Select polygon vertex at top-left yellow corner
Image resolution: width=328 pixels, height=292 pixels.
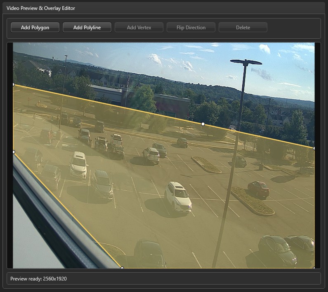13,84
